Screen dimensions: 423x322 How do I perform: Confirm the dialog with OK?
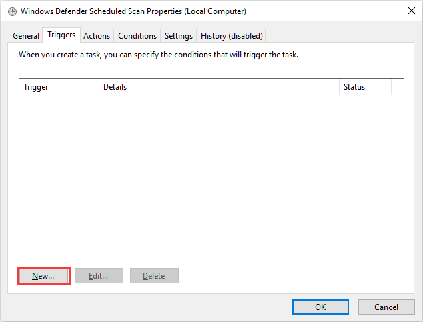tap(320, 307)
